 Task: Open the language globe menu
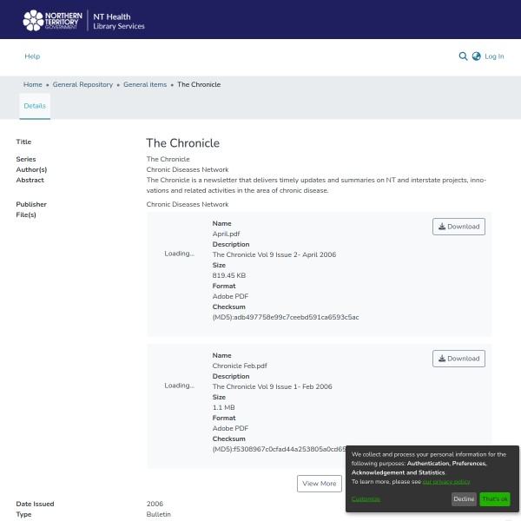(476, 56)
